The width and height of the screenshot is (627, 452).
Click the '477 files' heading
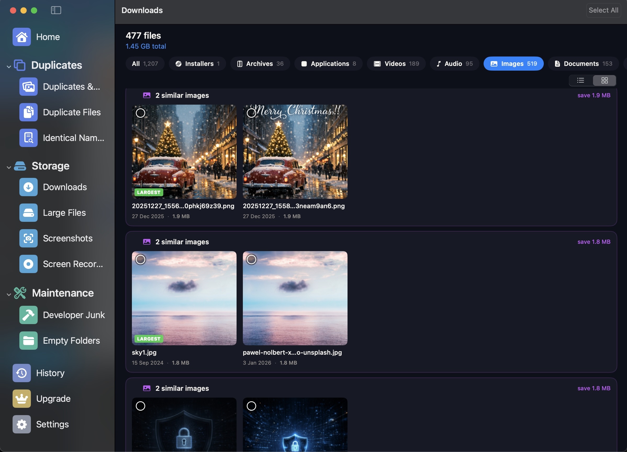click(x=143, y=35)
